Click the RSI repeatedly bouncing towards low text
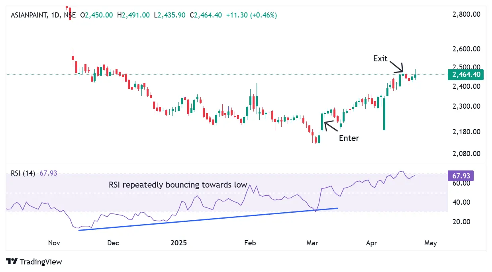 pos(178,185)
